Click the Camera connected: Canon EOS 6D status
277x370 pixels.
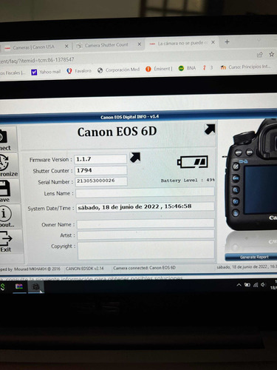point(144,268)
